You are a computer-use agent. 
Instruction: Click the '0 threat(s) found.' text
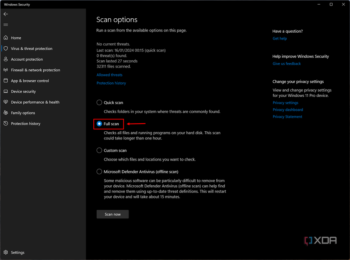click(112, 56)
